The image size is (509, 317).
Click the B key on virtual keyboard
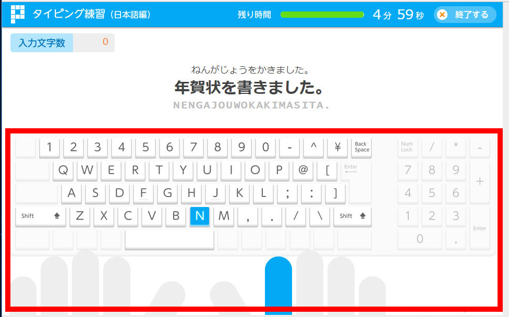[x=176, y=216]
